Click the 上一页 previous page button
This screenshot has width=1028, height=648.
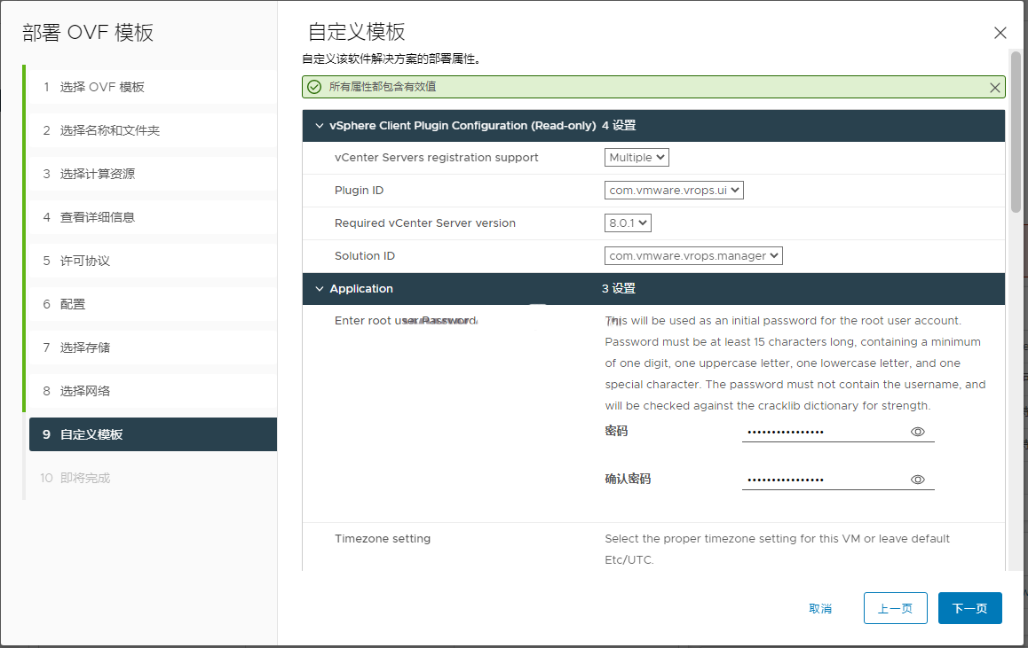[895, 608]
